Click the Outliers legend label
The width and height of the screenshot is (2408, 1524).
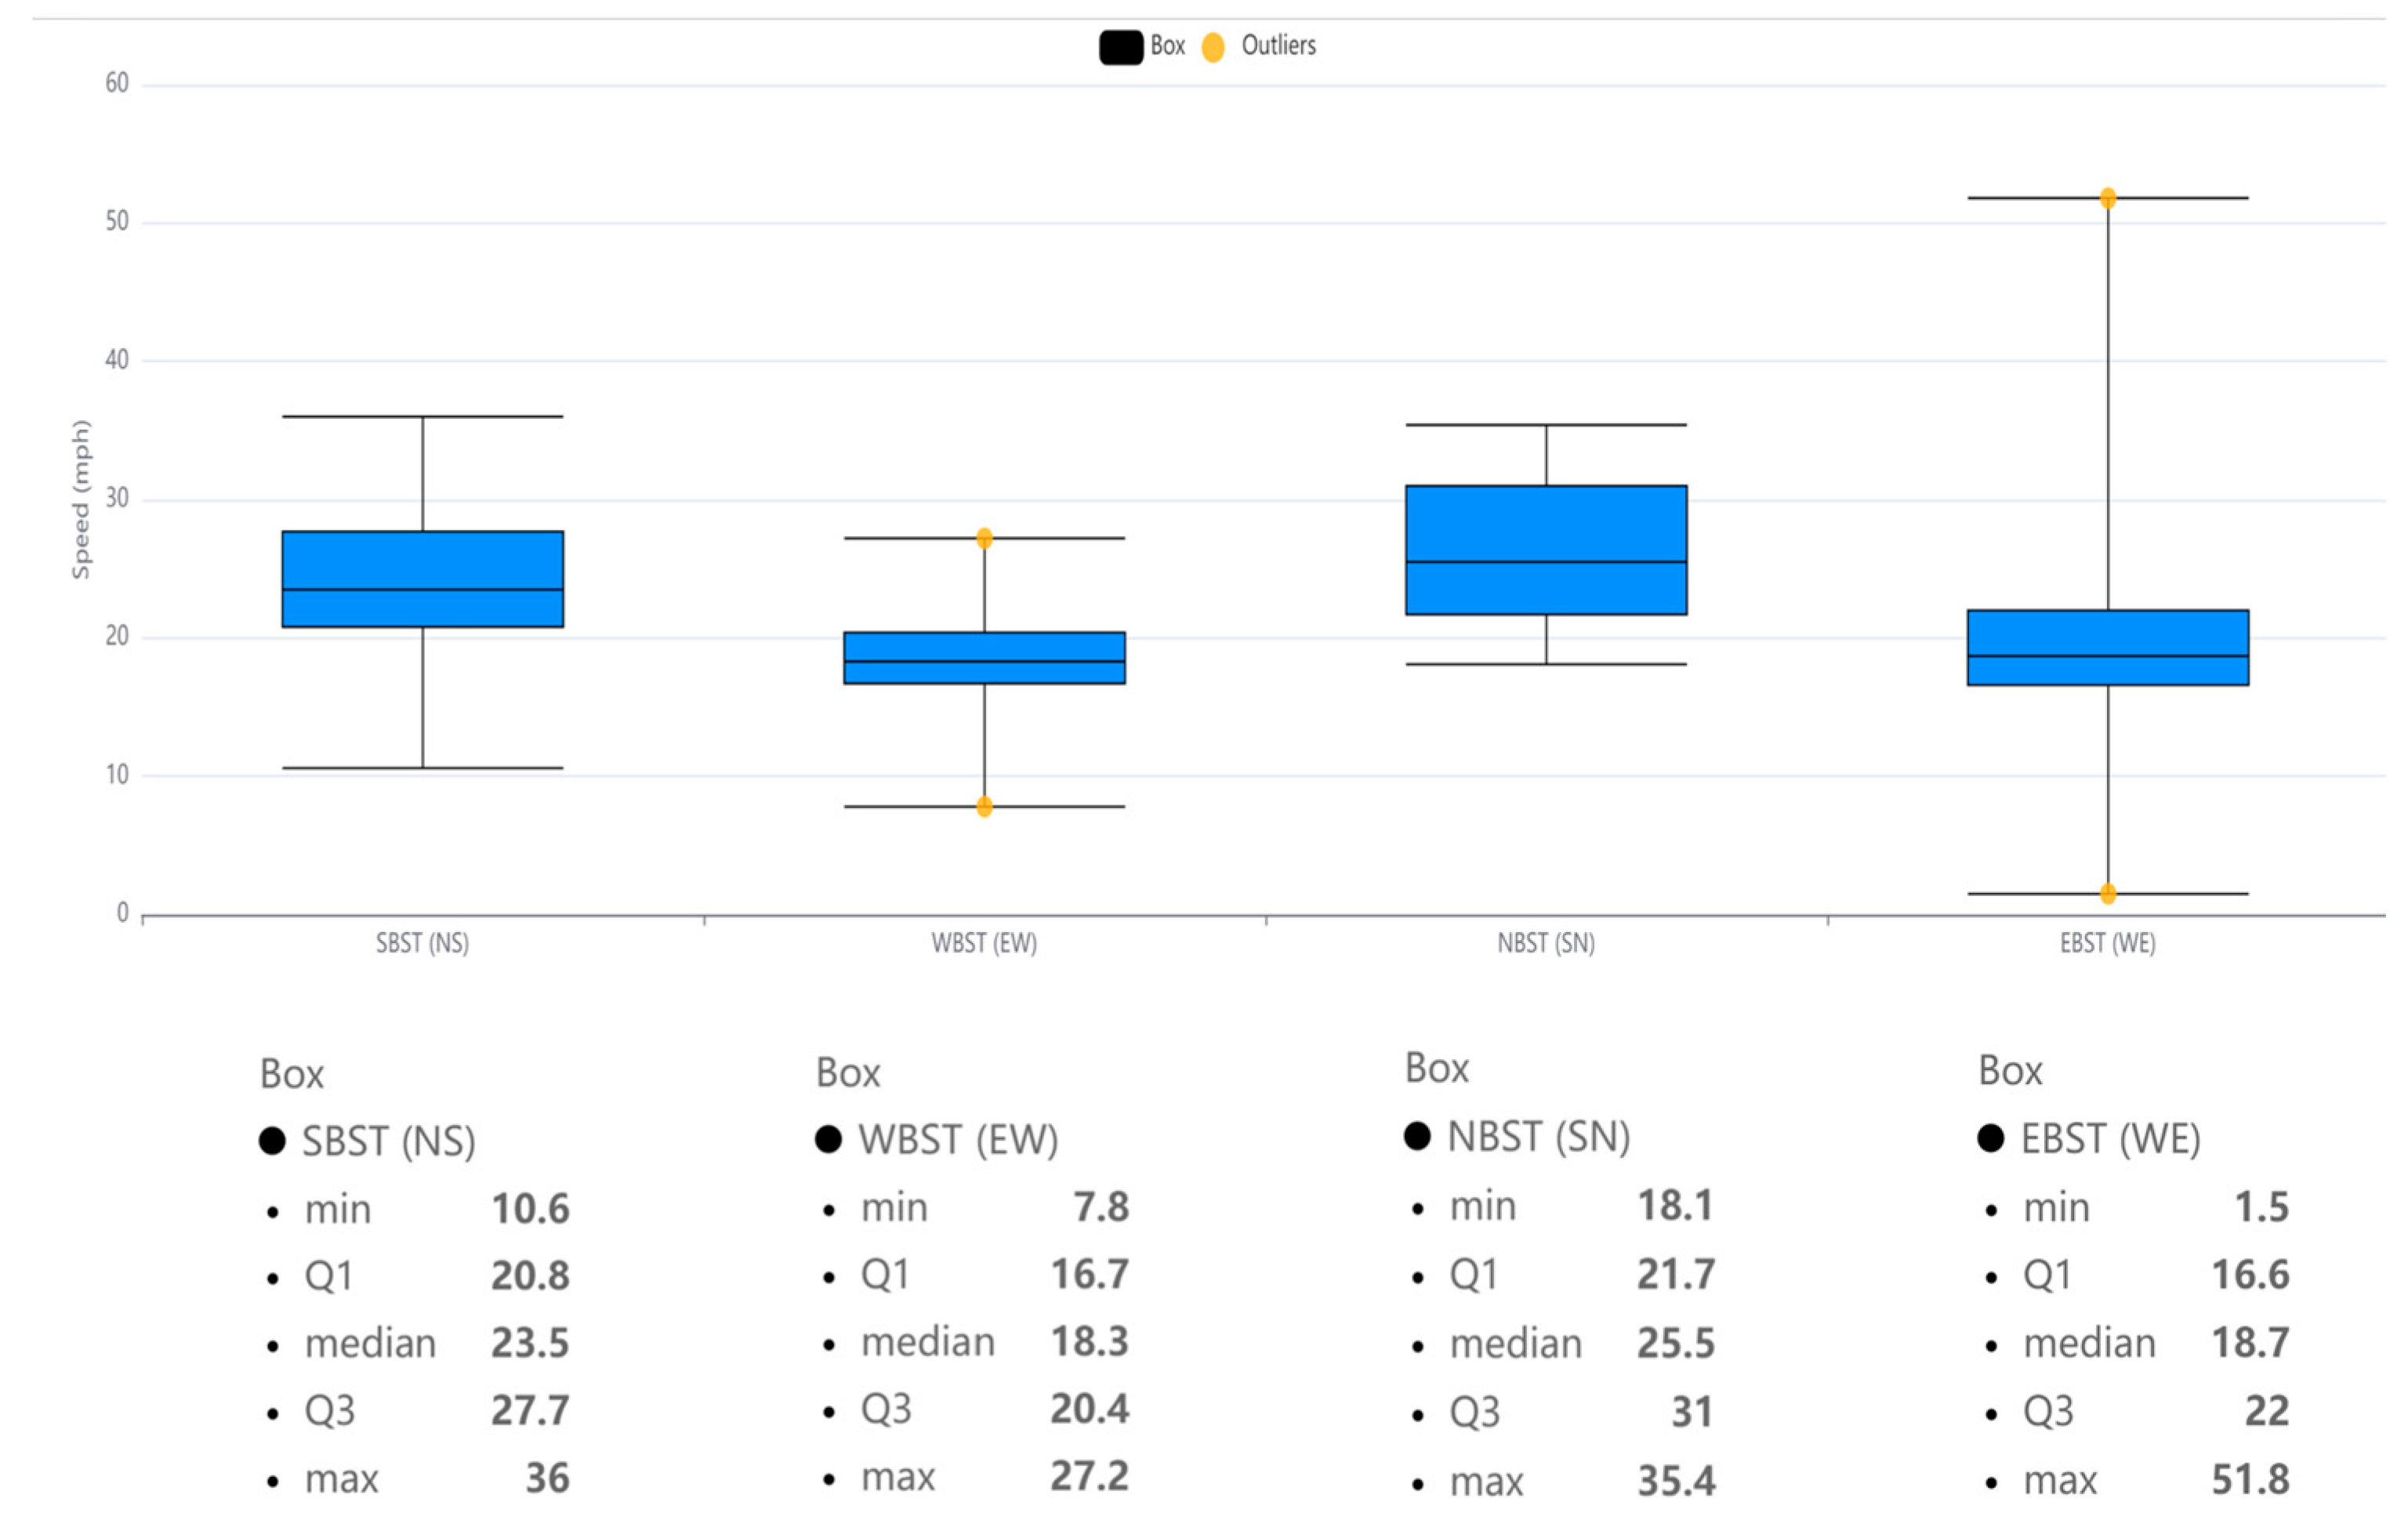coord(1278,45)
